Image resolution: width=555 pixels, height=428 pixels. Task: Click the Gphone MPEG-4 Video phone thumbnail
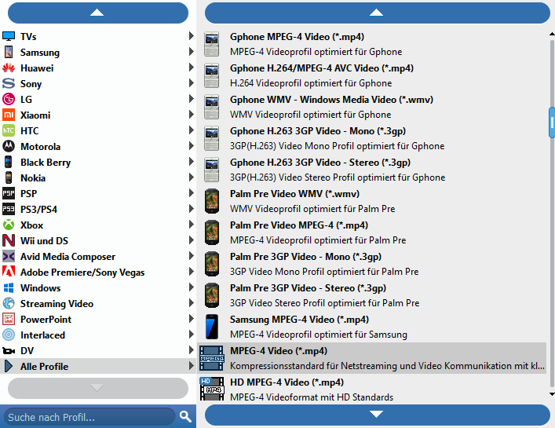[212, 44]
